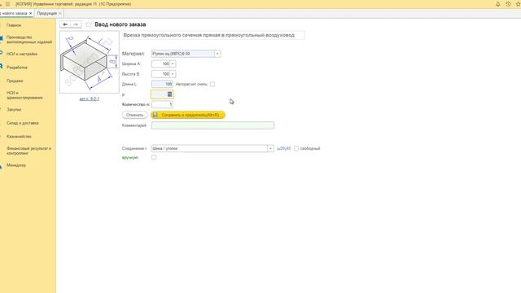Click blue link next to Соединение dropdown
This screenshot has height=293, width=521.
pos(283,148)
